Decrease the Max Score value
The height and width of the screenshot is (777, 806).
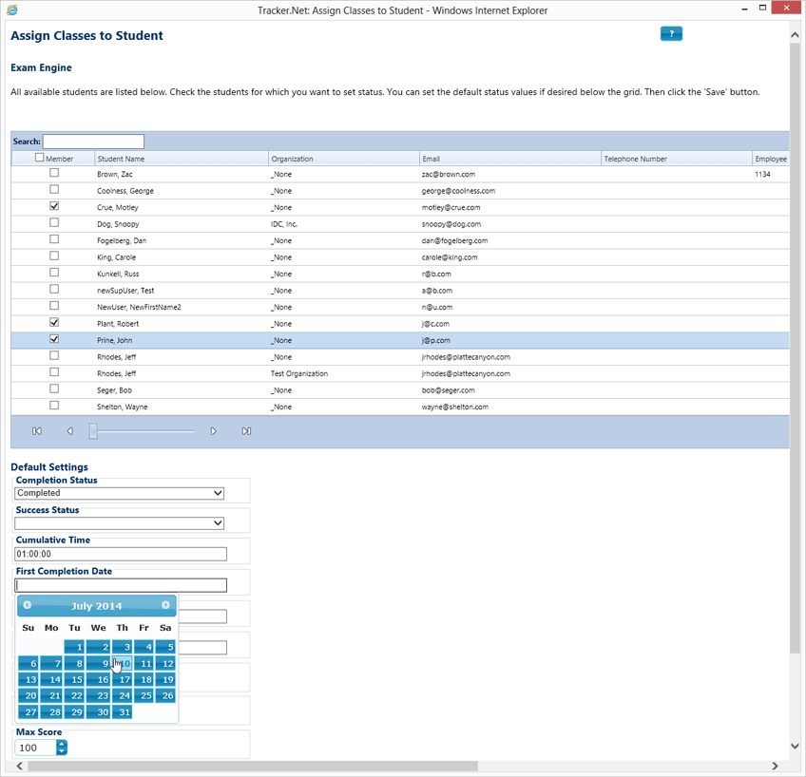coord(62,751)
